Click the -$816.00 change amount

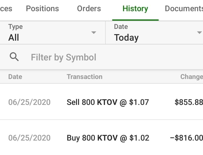186,138
